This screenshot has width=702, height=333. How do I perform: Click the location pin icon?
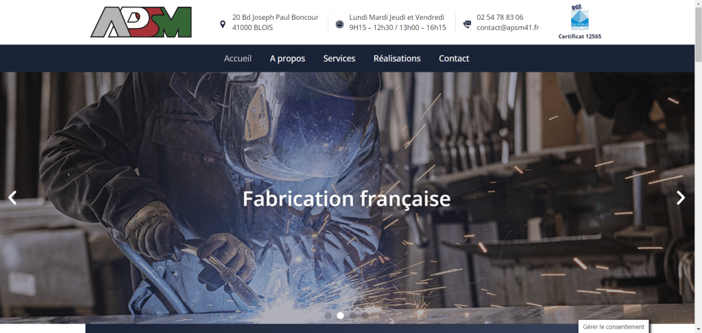pyautogui.click(x=223, y=24)
